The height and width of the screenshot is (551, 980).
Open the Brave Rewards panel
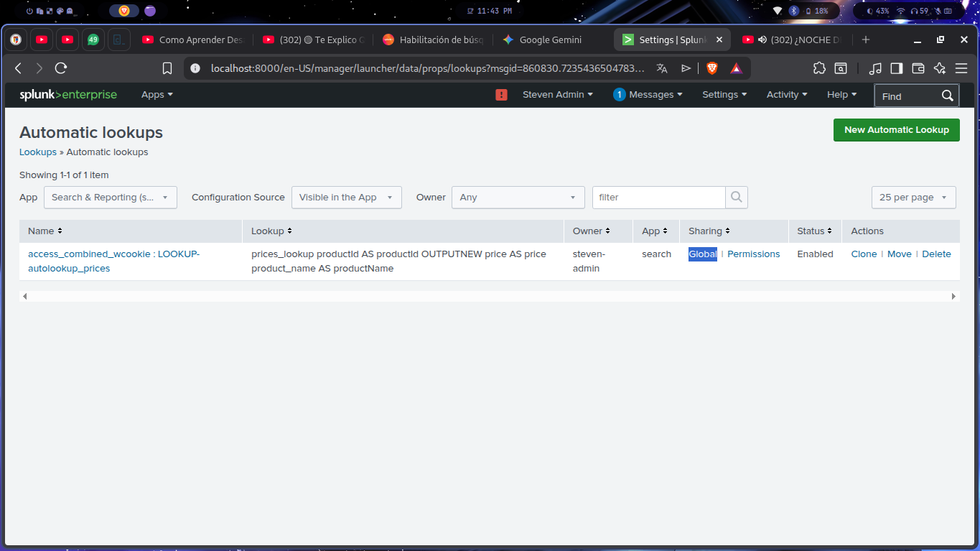tap(736, 68)
